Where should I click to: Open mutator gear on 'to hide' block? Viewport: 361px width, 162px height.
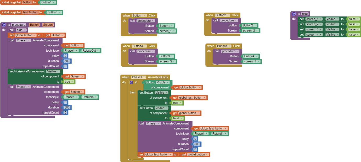(294, 14)
